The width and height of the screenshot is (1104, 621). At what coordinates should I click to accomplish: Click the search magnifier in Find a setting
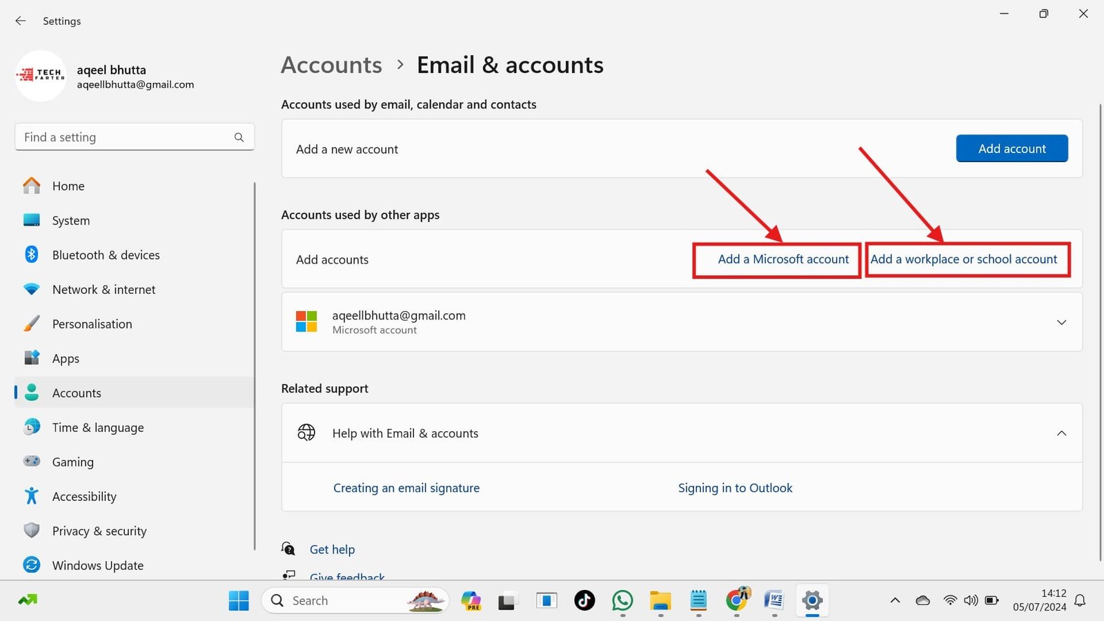coord(239,137)
